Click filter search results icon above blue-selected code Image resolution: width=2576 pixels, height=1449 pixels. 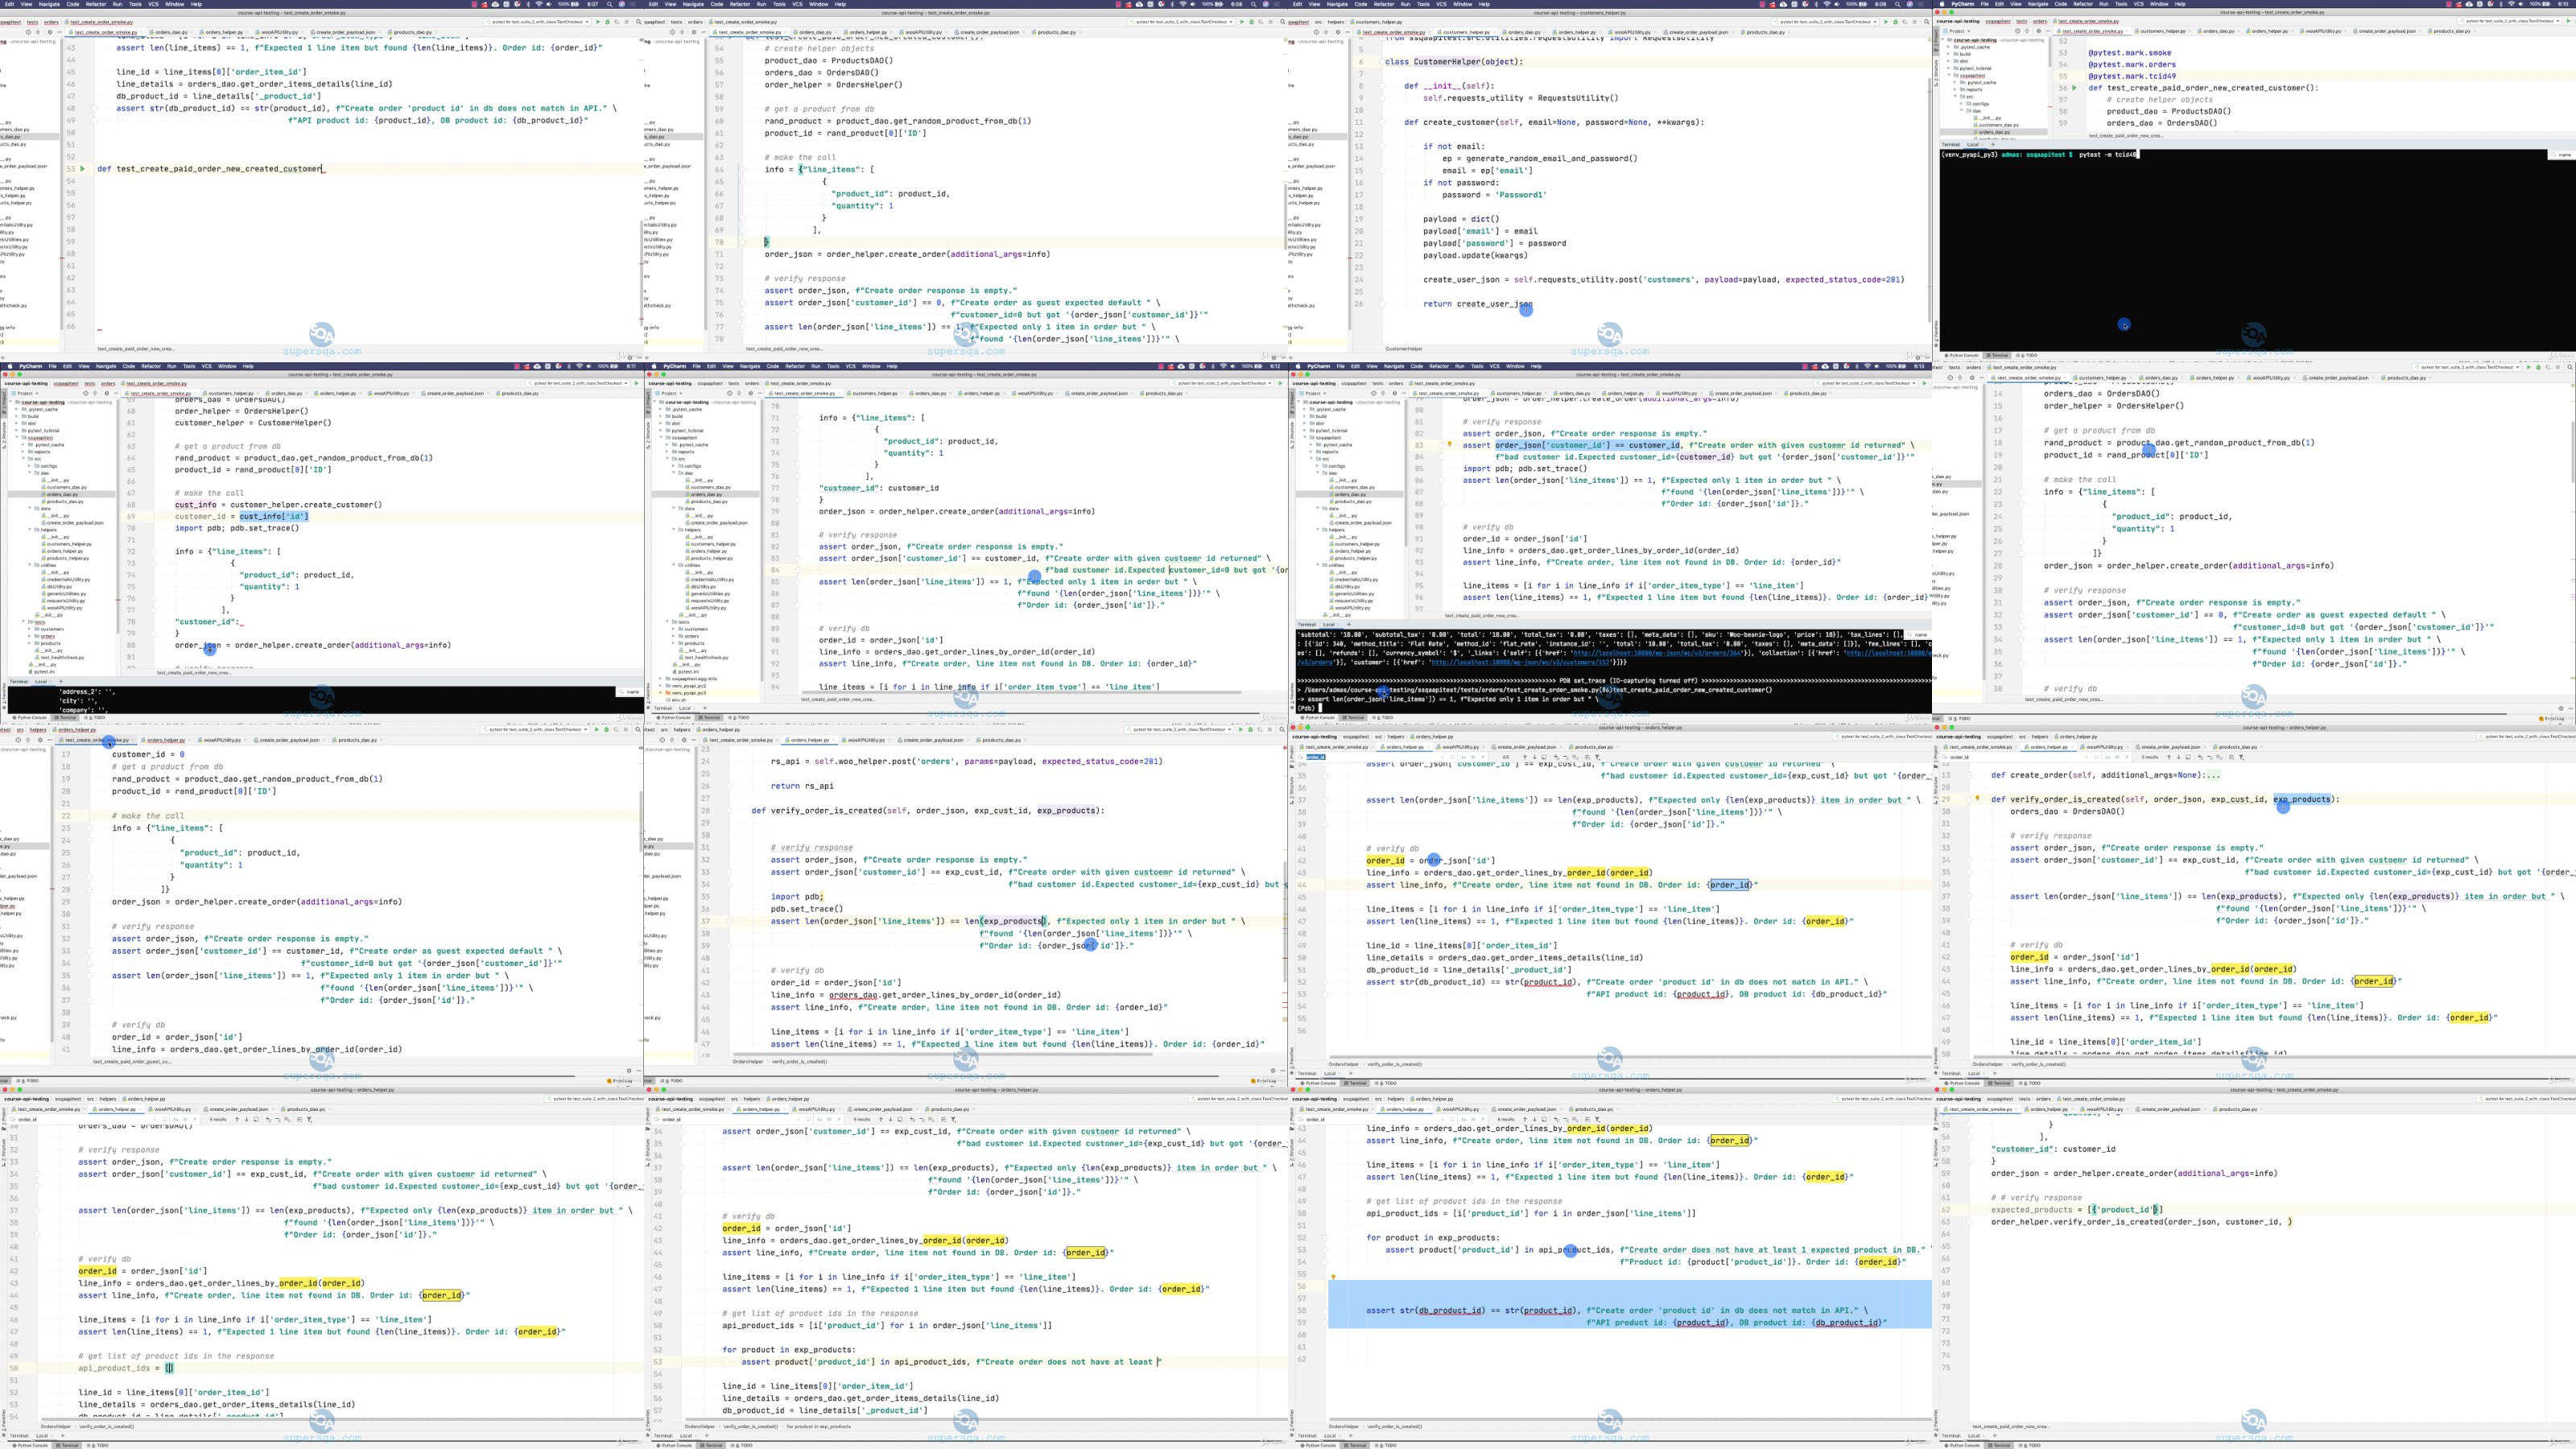pos(1597,1119)
